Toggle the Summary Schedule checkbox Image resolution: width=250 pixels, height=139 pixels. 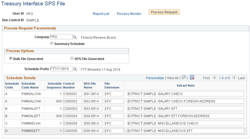(x=52, y=43)
